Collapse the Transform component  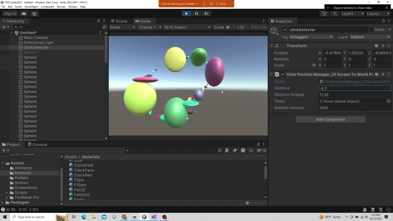click(271, 46)
